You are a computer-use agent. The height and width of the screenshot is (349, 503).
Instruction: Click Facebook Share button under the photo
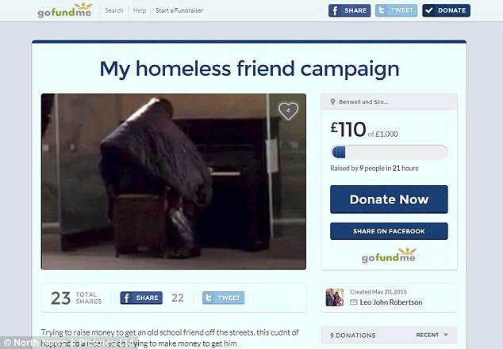(141, 298)
